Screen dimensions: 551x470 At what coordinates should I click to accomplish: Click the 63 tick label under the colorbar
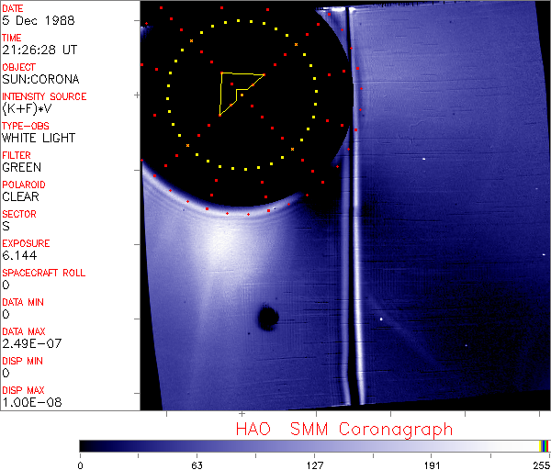click(x=197, y=464)
